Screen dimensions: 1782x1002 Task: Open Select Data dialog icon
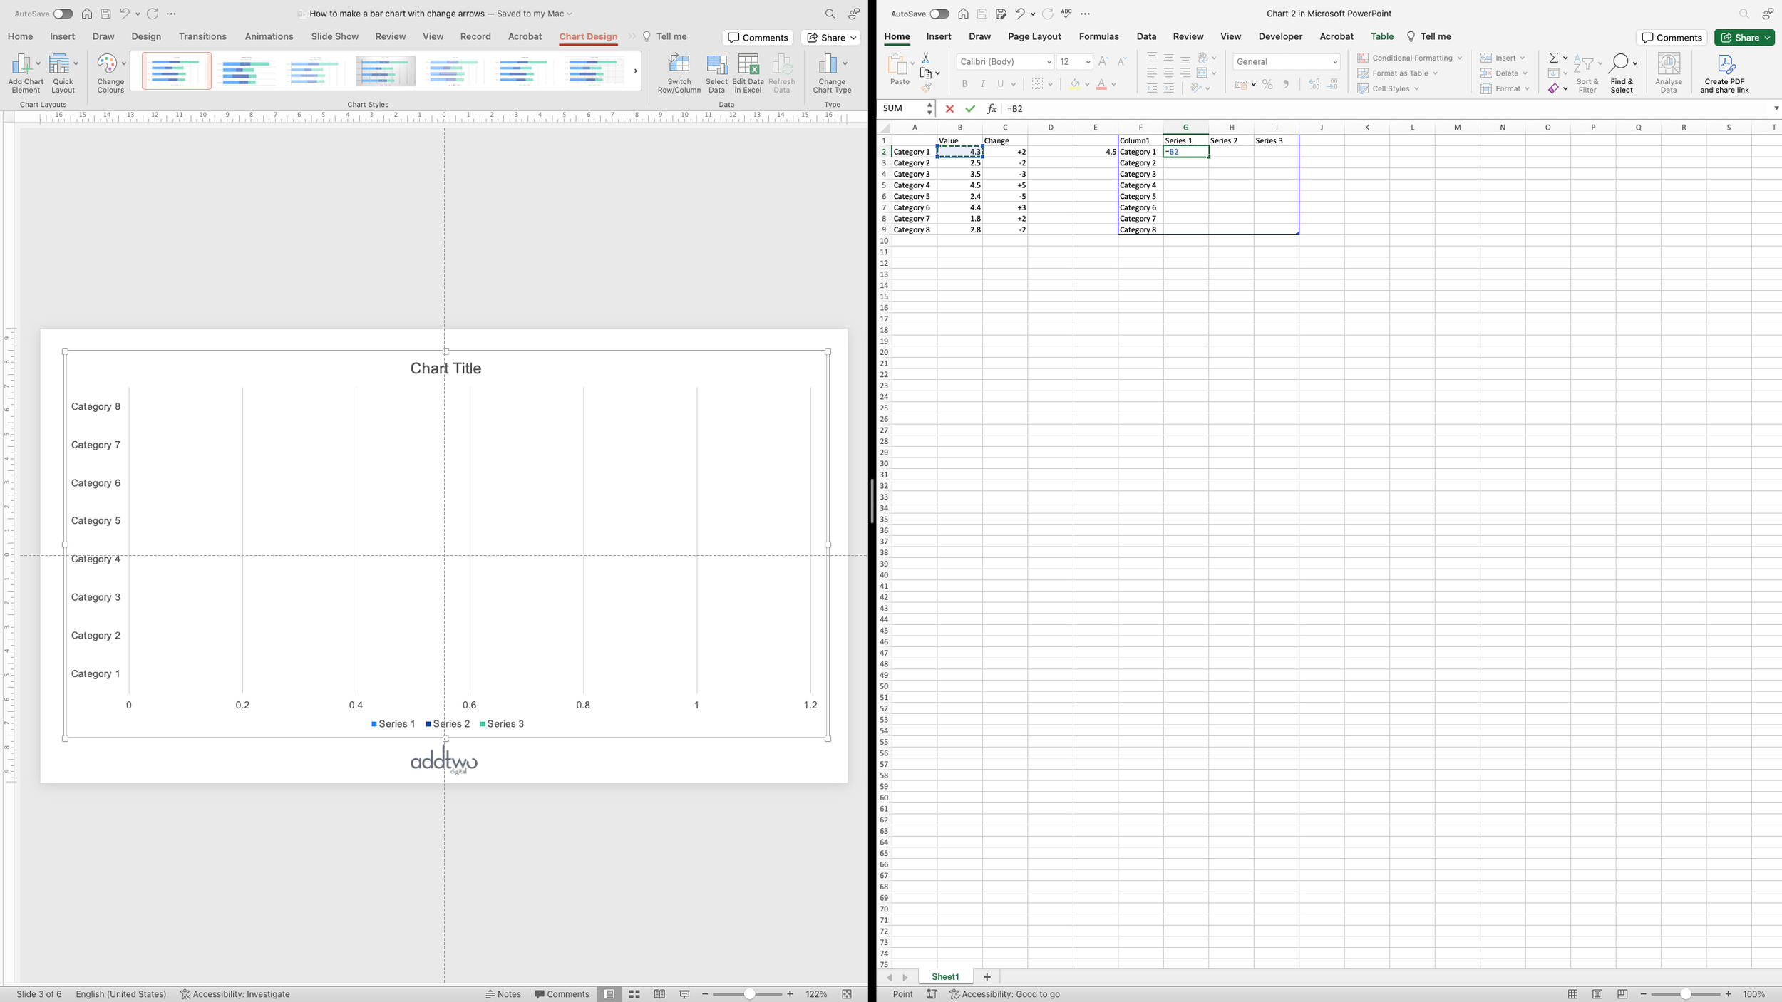[716, 66]
